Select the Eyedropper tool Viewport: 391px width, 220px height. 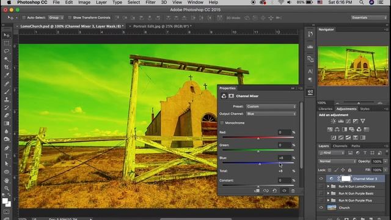coord(7,75)
